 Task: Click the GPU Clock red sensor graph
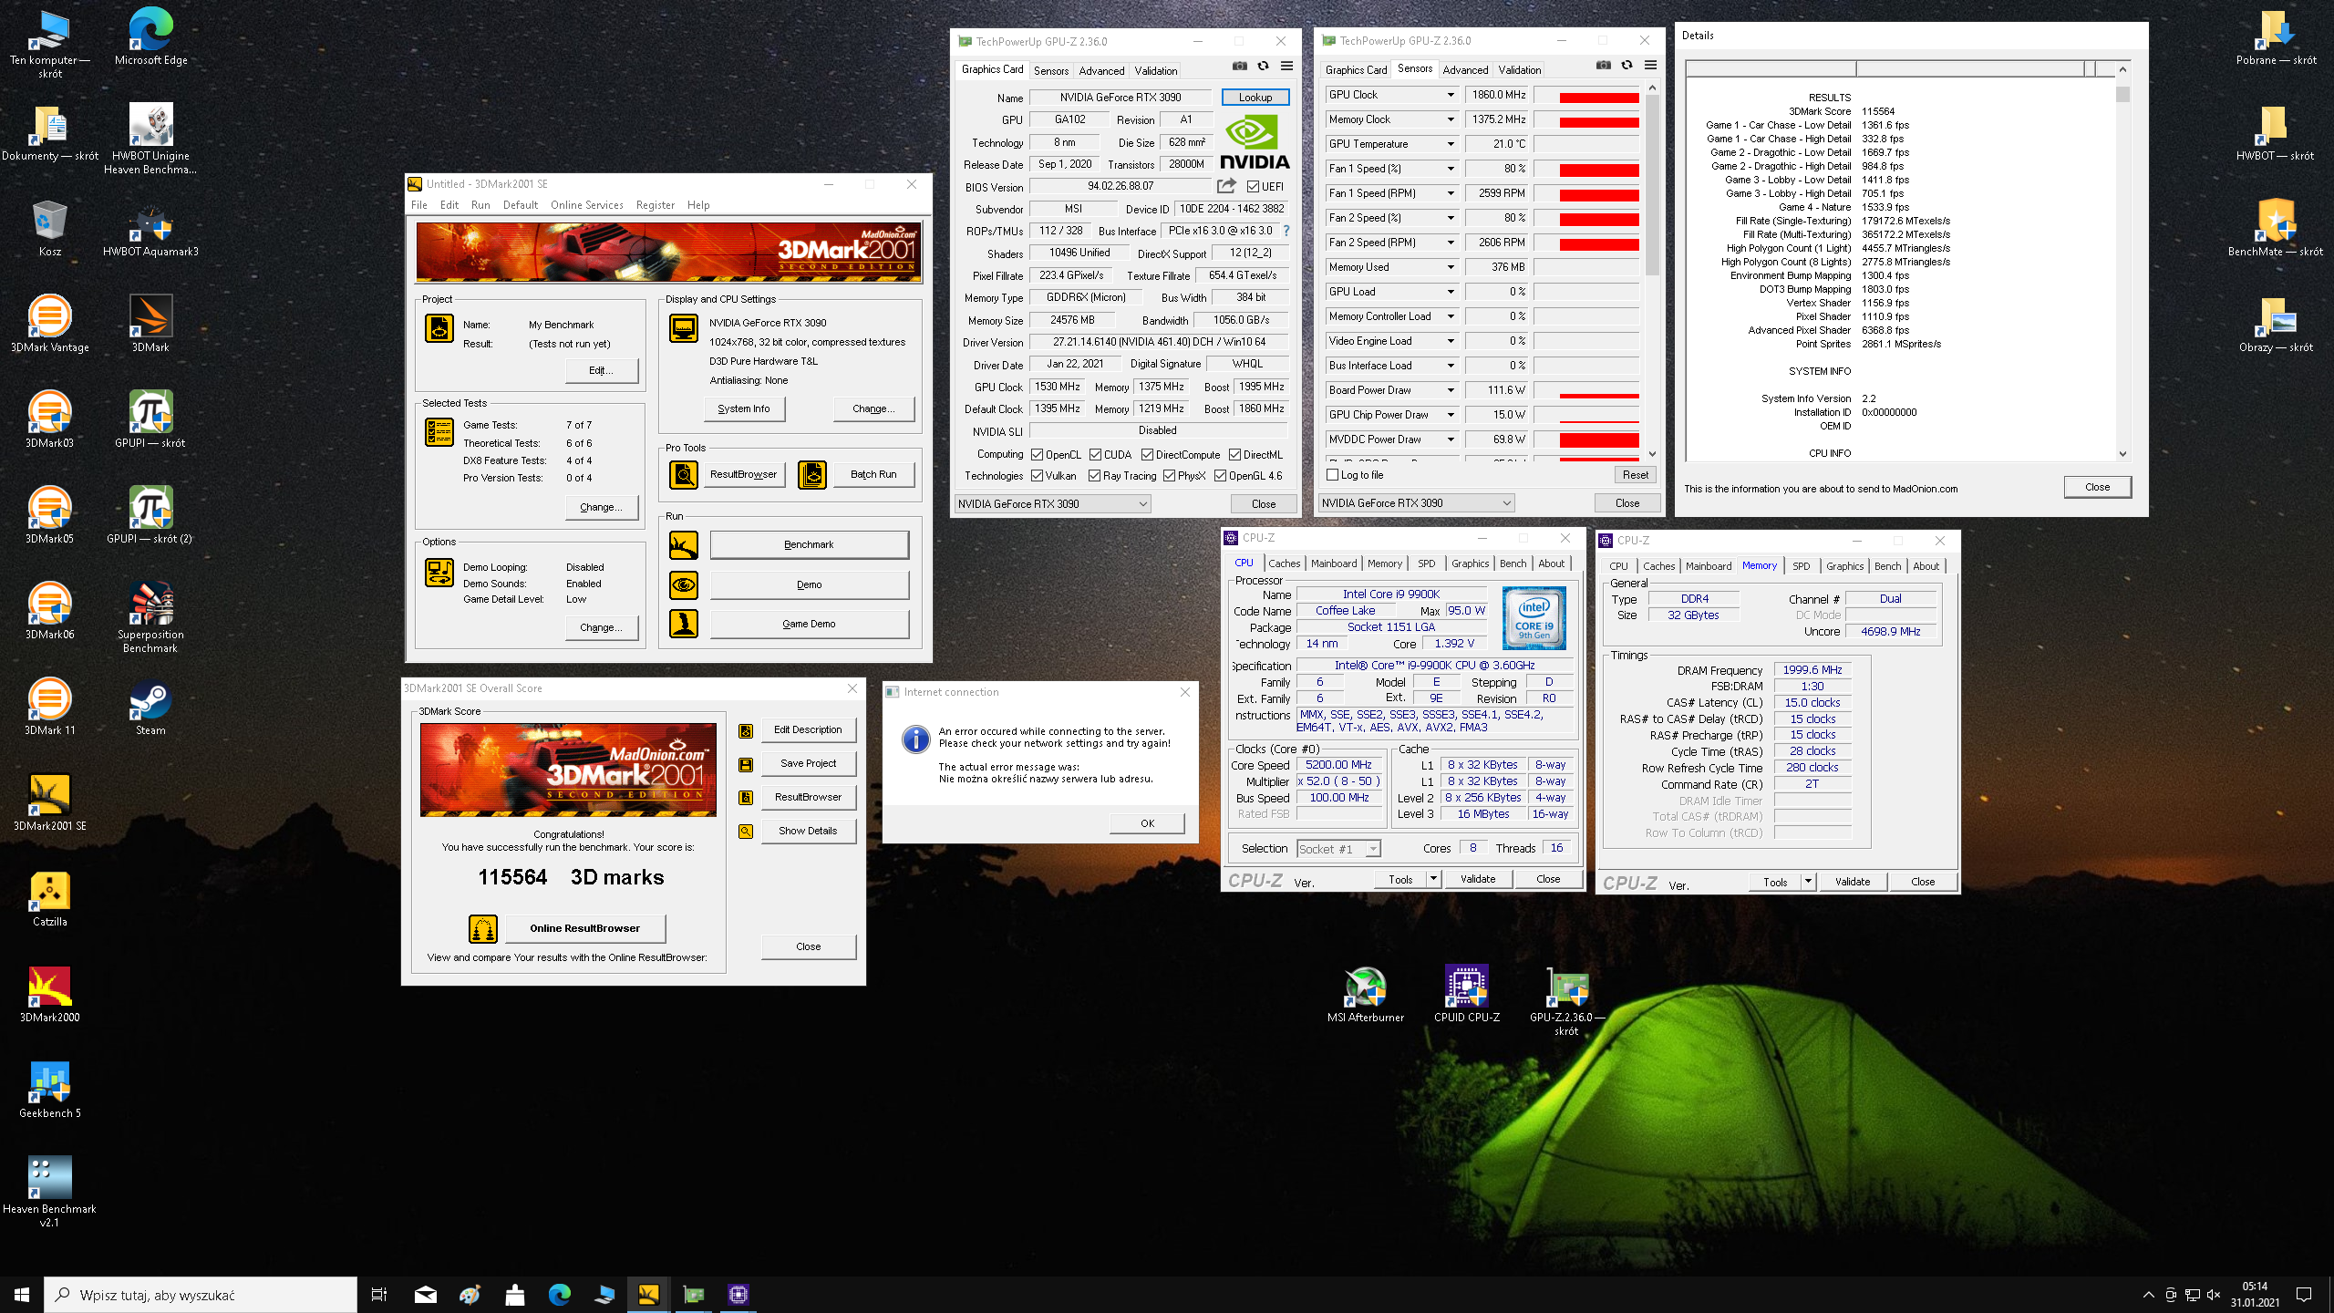point(1586,95)
